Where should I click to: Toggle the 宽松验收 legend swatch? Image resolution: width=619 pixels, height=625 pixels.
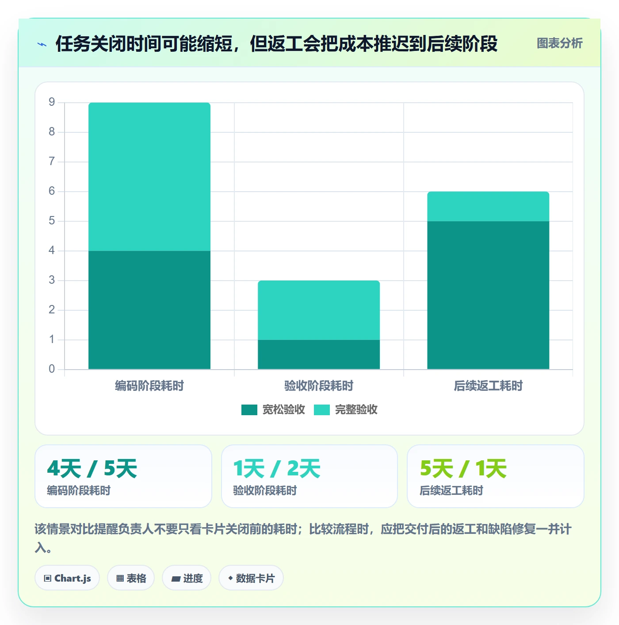(249, 410)
